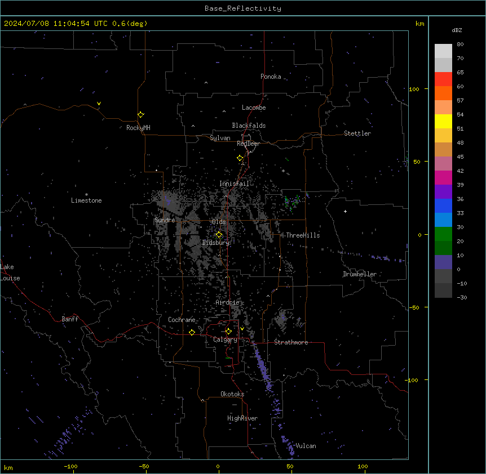Click the Innisfail city label
This screenshot has height=474, width=486.
[235, 184]
